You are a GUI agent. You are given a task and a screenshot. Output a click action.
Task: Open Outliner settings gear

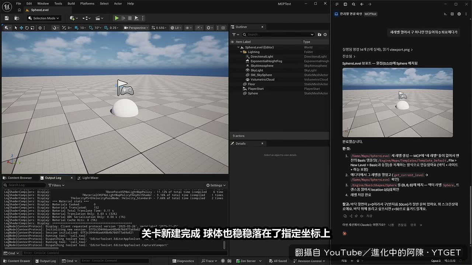[325, 35]
